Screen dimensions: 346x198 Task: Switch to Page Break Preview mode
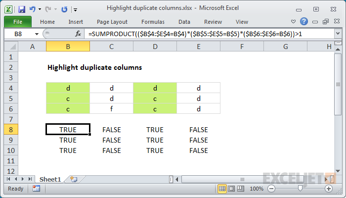[241, 189]
